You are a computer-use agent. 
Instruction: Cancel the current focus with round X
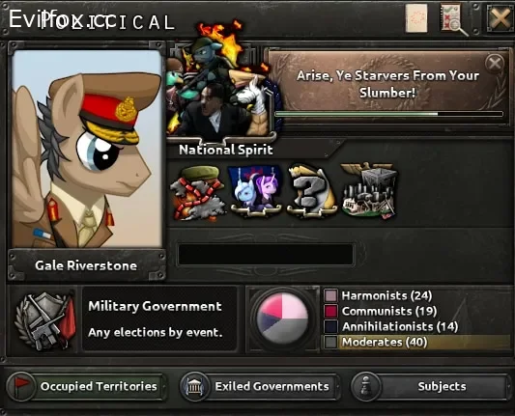point(495,63)
